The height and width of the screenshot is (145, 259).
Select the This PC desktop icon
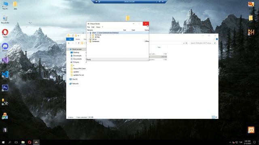point(5,5)
